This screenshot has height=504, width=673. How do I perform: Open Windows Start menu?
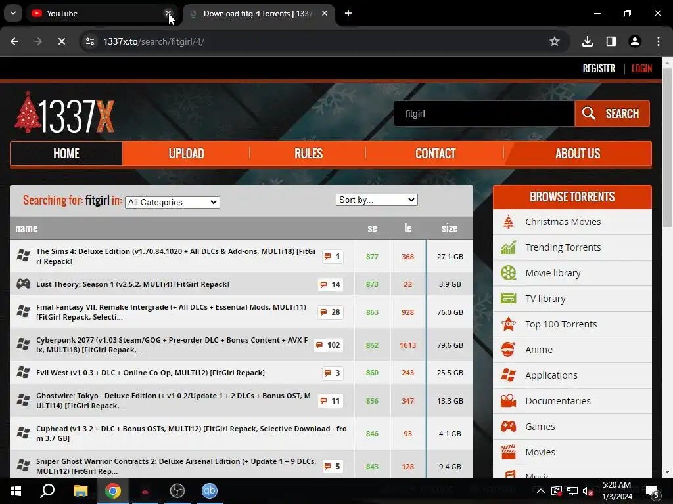16,491
